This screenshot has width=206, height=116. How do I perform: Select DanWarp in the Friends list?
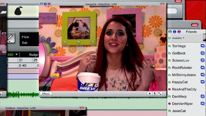click(179, 96)
